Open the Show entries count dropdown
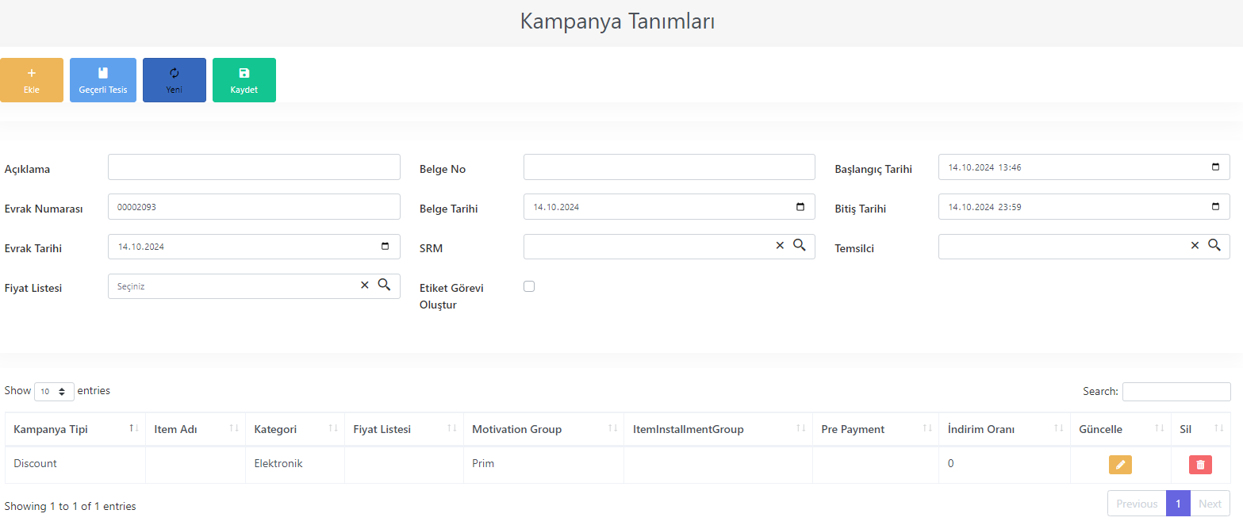The height and width of the screenshot is (529, 1243). click(54, 392)
